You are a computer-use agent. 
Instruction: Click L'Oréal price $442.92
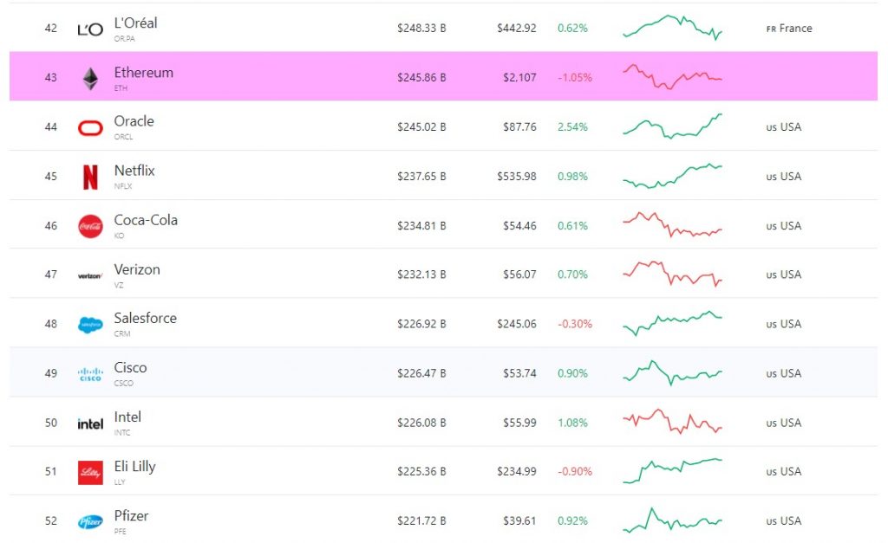(x=517, y=29)
